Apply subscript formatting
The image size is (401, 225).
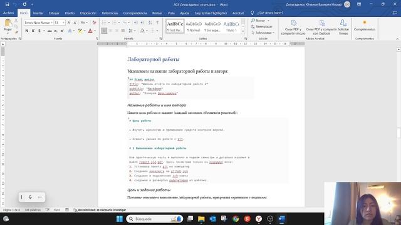coord(56,31)
